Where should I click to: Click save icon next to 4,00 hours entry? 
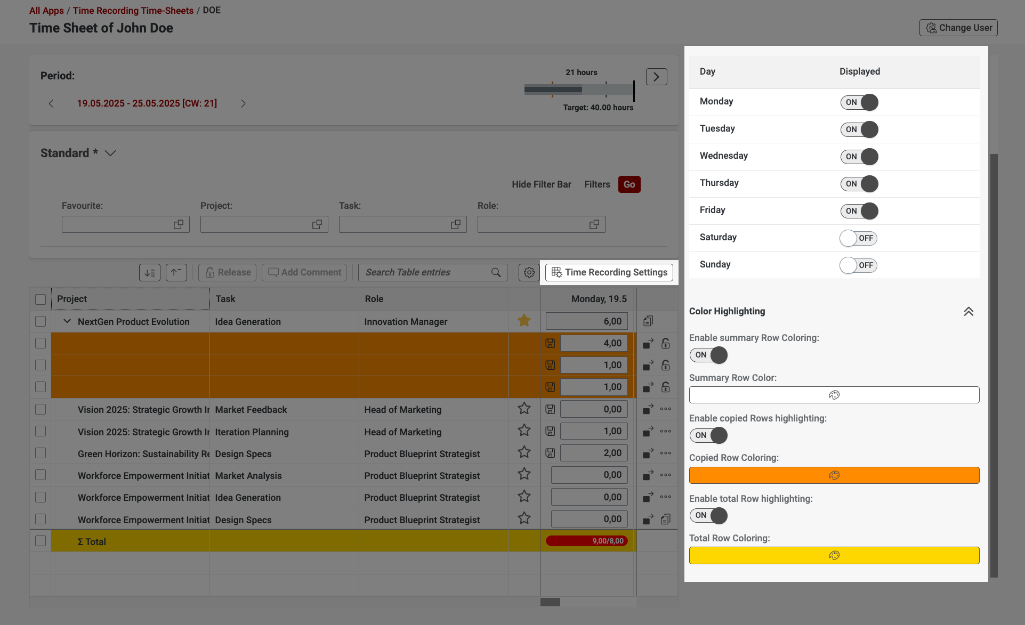click(550, 343)
